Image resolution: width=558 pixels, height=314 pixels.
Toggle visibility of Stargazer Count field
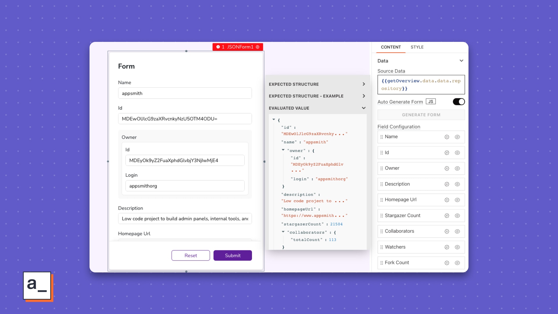coord(457,215)
